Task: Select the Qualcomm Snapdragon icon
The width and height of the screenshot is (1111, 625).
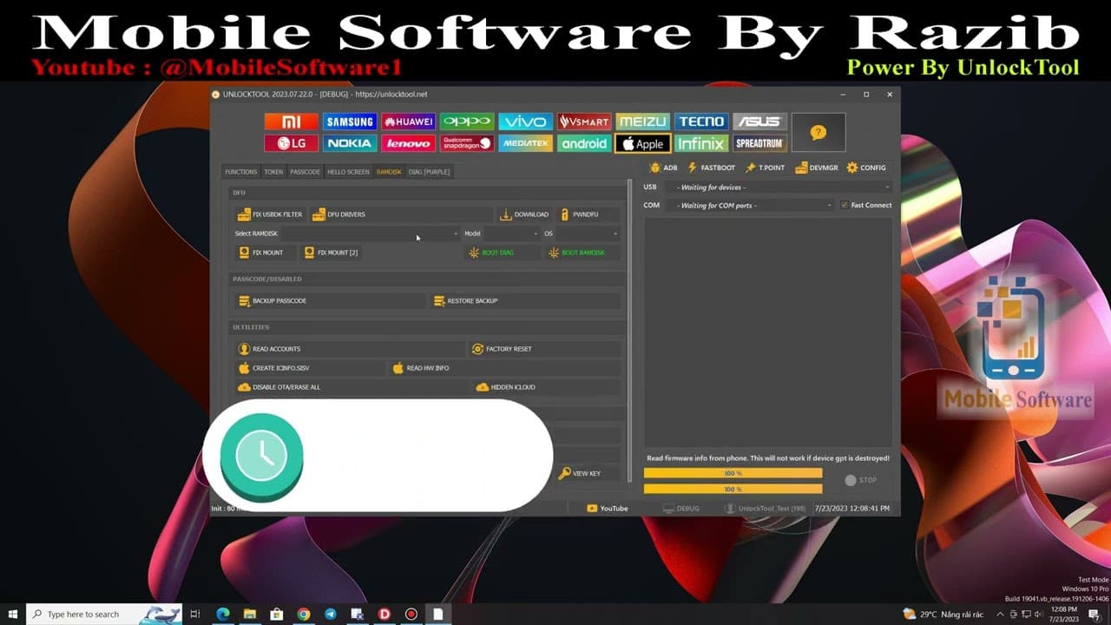Action: 467,143
